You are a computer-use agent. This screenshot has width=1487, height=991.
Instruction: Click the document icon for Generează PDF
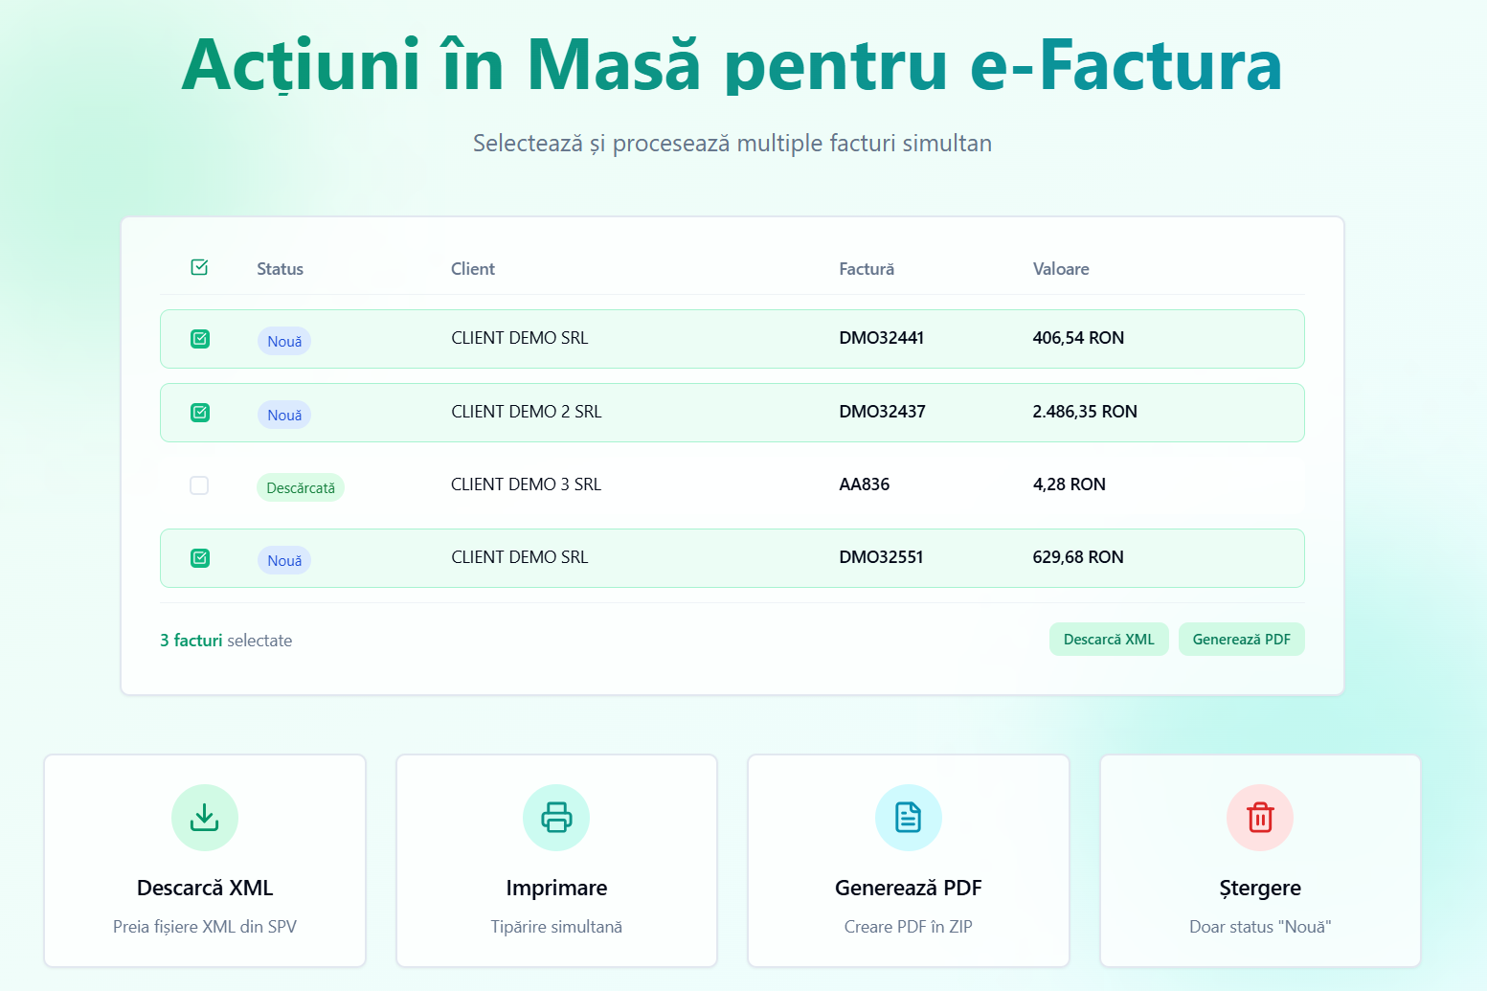[x=908, y=818]
